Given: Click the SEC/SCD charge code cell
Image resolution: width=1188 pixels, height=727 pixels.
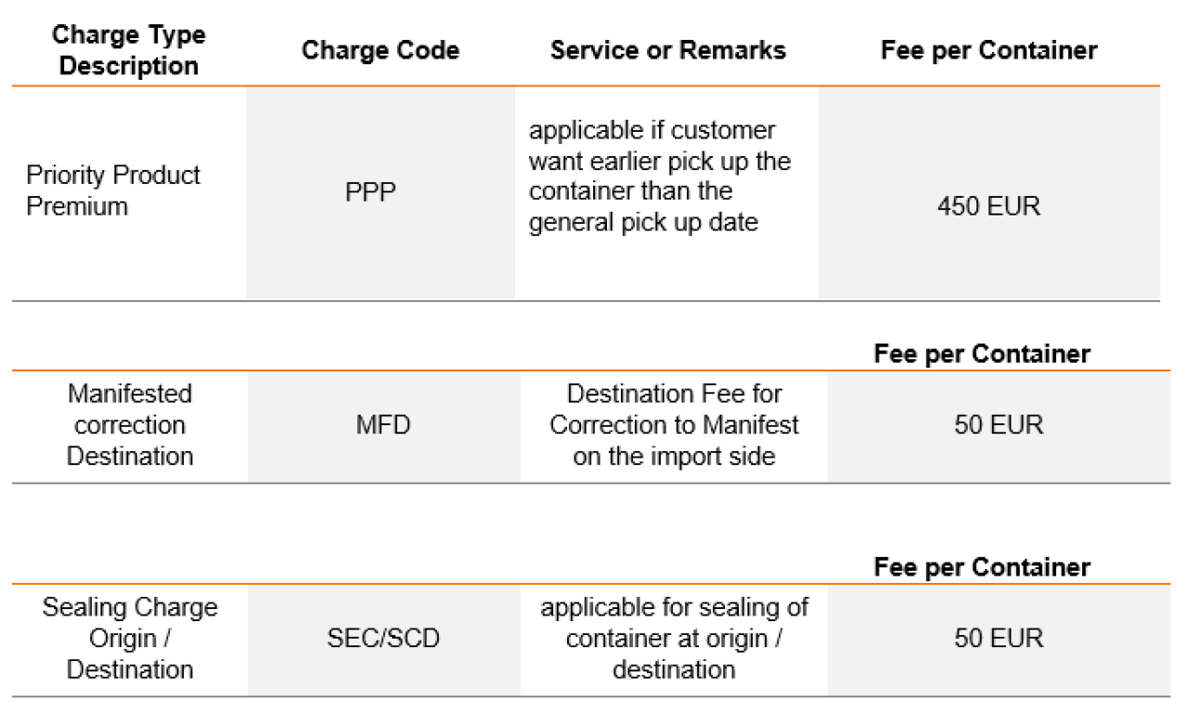Looking at the screenshot, I should coord(383,639).
